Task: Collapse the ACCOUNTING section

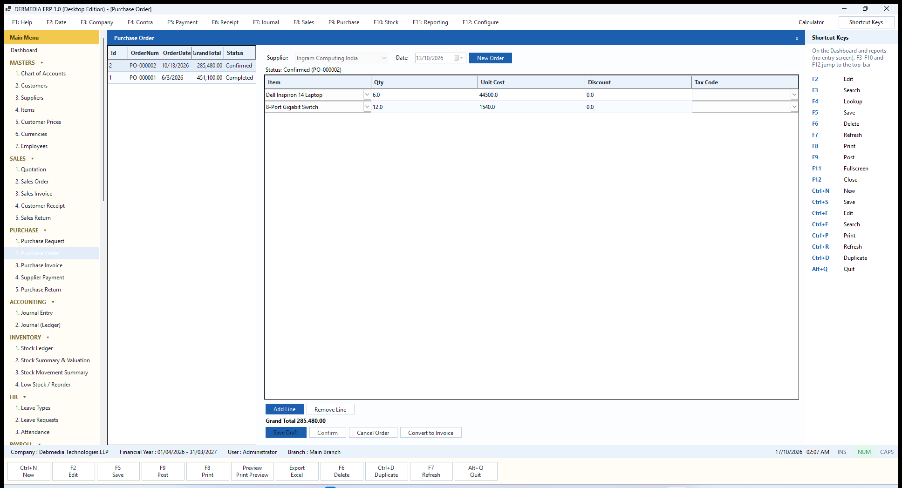Action: click(x=53, y=302)
